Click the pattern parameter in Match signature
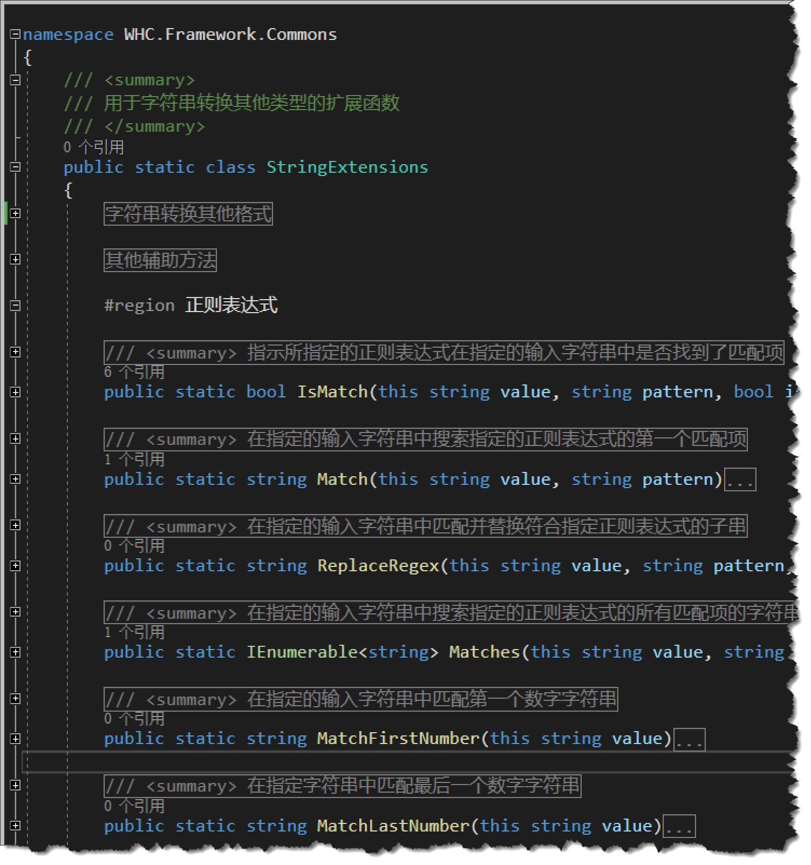The image size is (811, 865). [678, 479]
